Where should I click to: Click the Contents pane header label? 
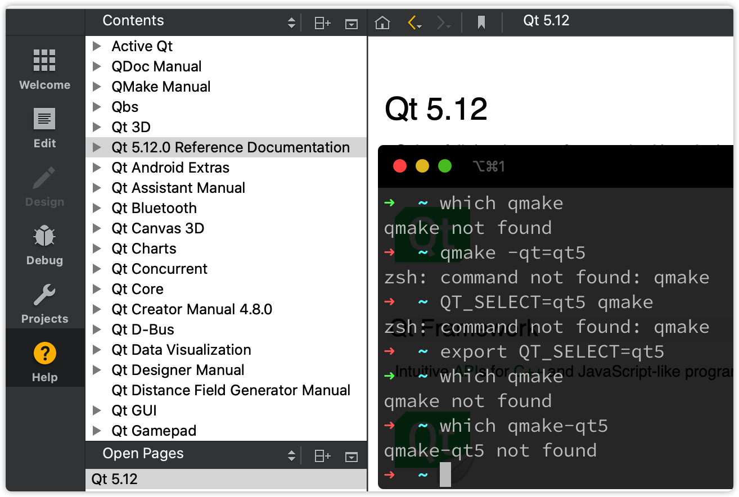(133, 21)
